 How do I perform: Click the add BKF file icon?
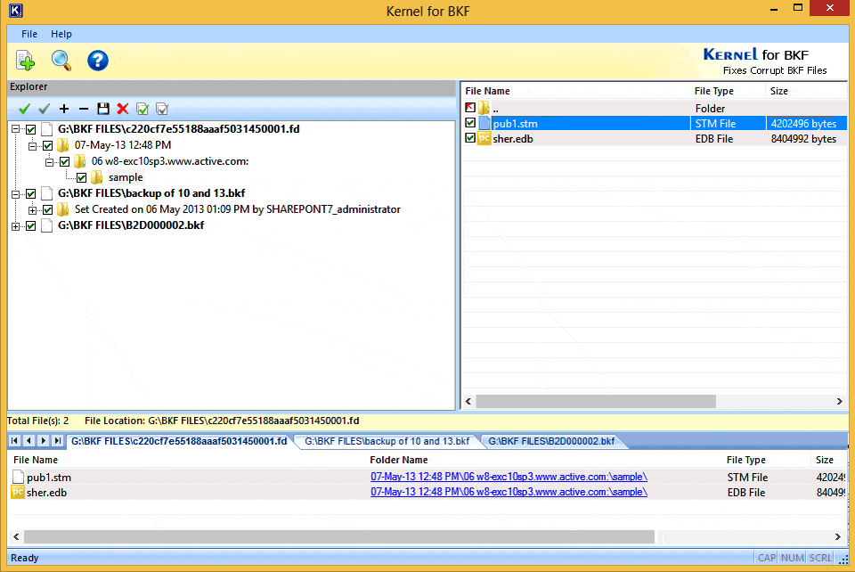(26, 61)
